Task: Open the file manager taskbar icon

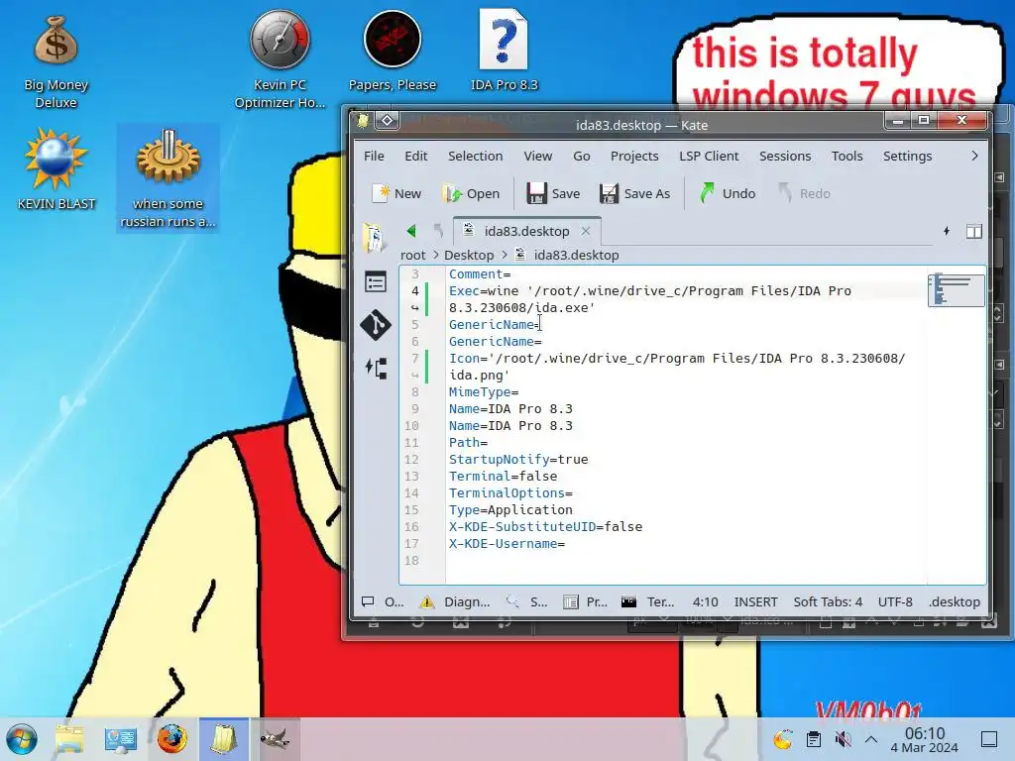Action: 69,739
